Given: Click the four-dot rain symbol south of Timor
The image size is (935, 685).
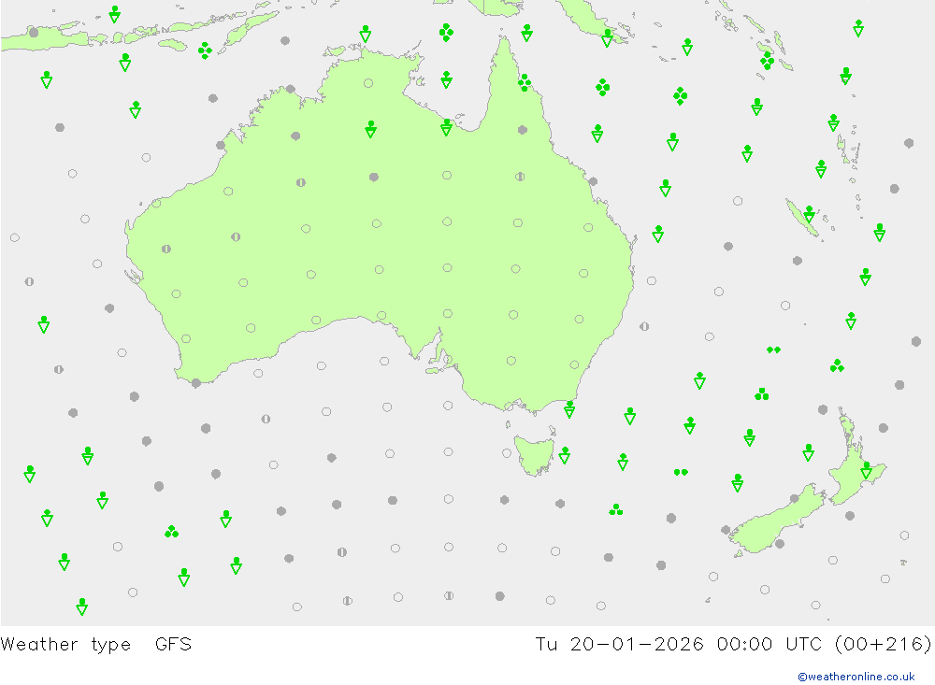Looking at the screenshot, I should tap(205, 50).
